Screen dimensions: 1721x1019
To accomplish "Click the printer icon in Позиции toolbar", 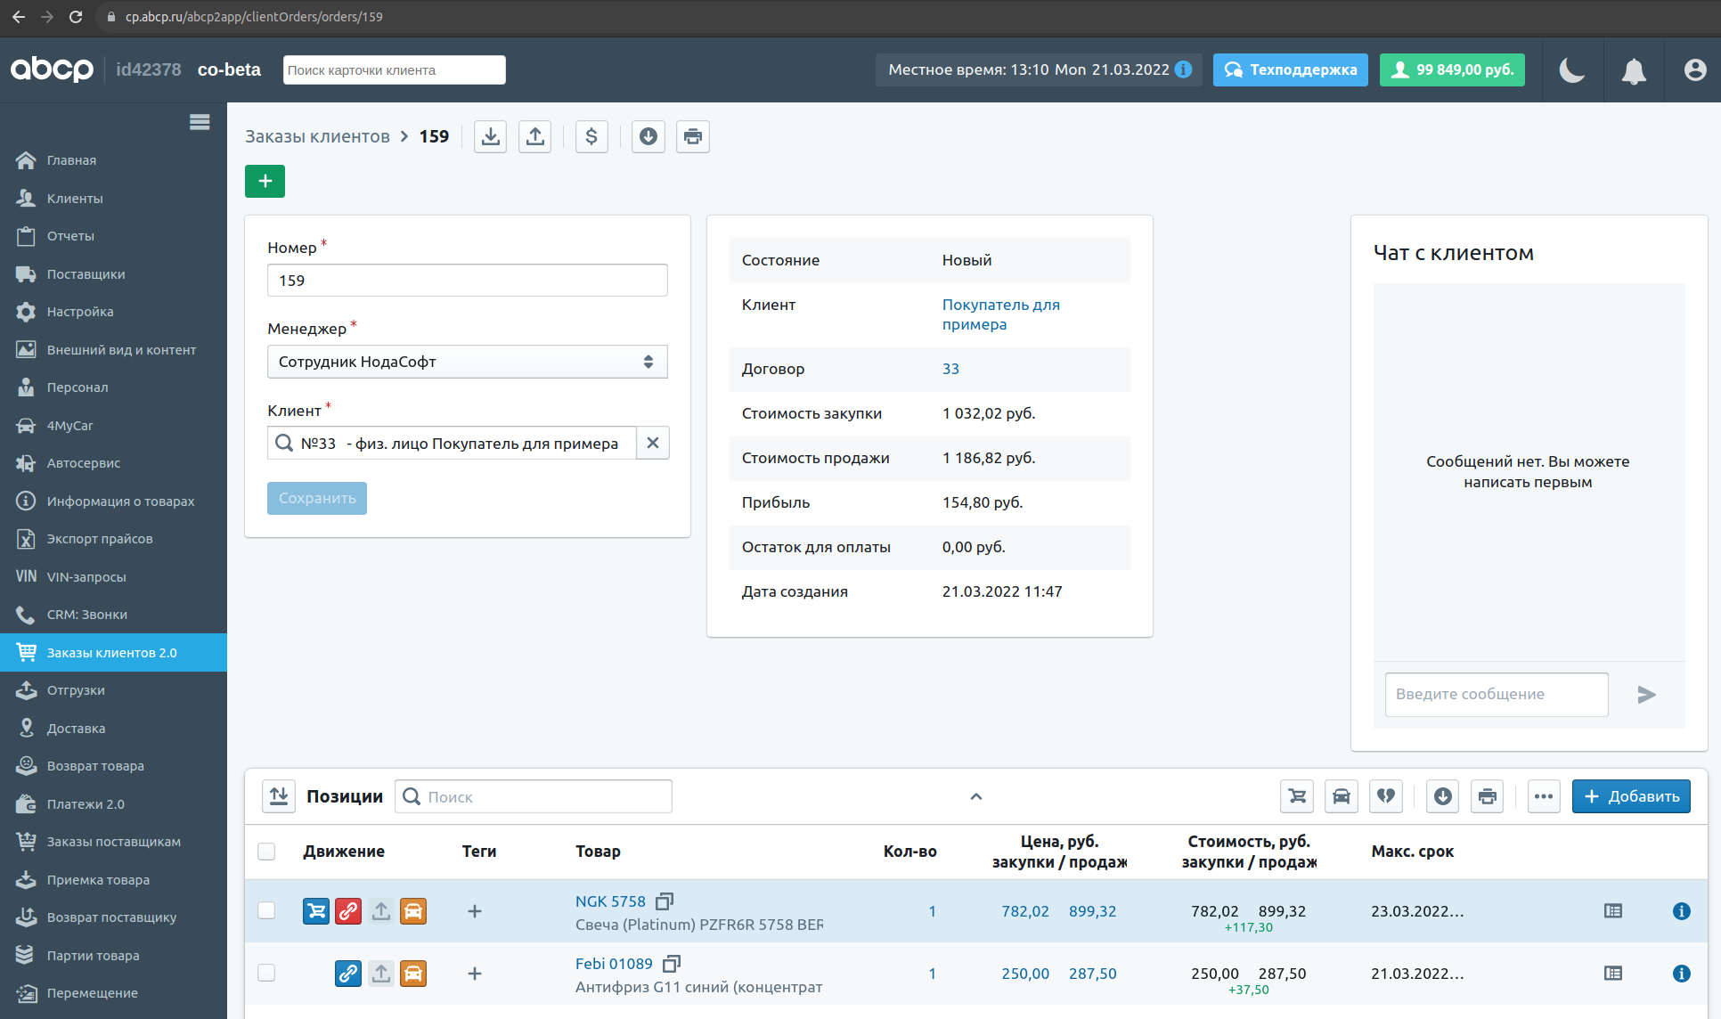I will tap(1488, 796).
